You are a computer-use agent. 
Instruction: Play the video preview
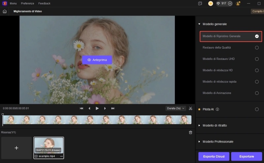click(x=97, y=108)
